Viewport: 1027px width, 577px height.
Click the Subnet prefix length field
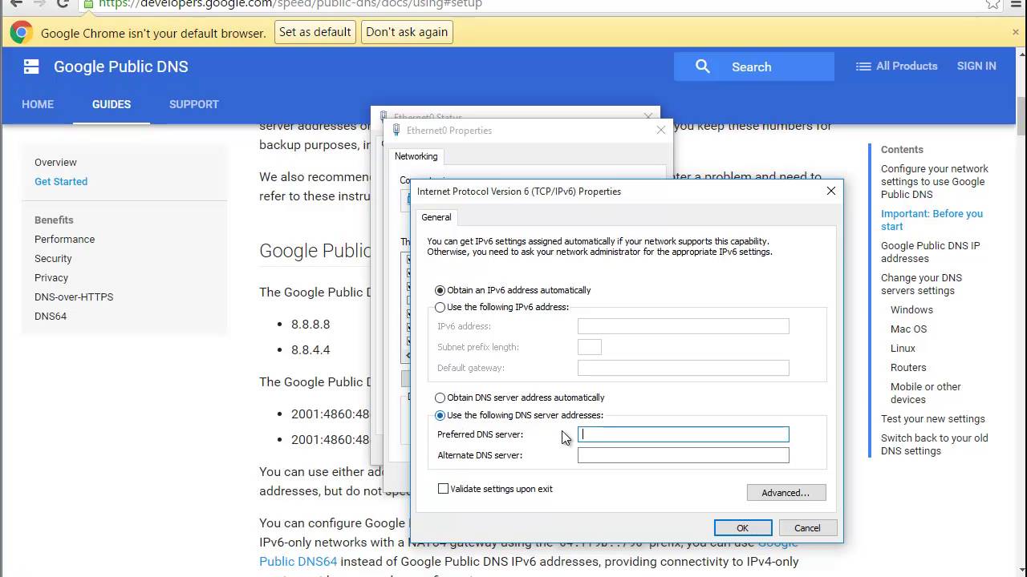590,347
